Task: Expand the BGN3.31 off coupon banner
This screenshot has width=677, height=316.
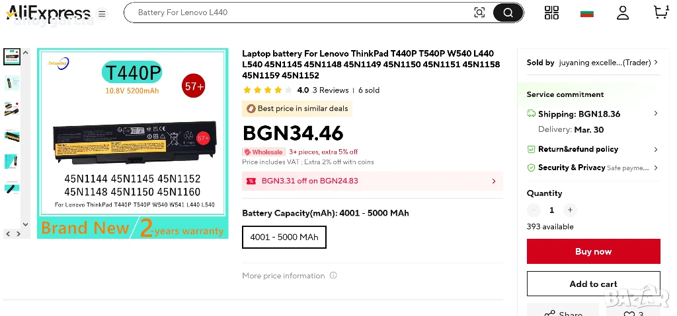Action: coord(494,181)
